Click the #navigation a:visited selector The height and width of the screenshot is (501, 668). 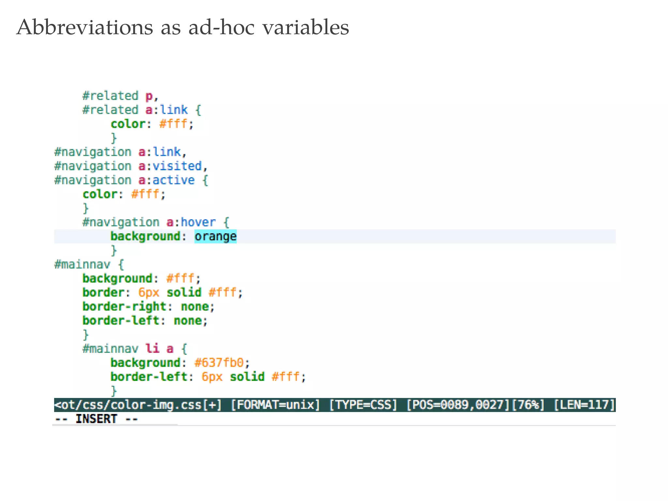click(128, 166)
